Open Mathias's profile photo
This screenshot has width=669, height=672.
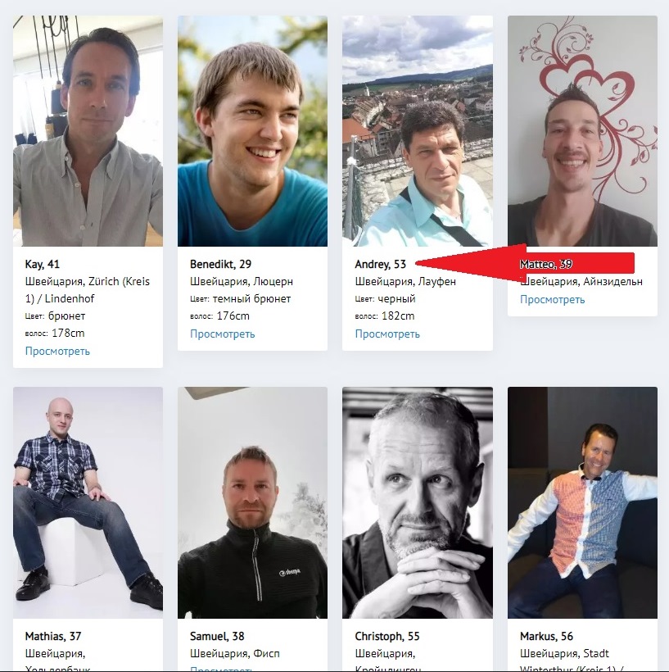[88, 502]
